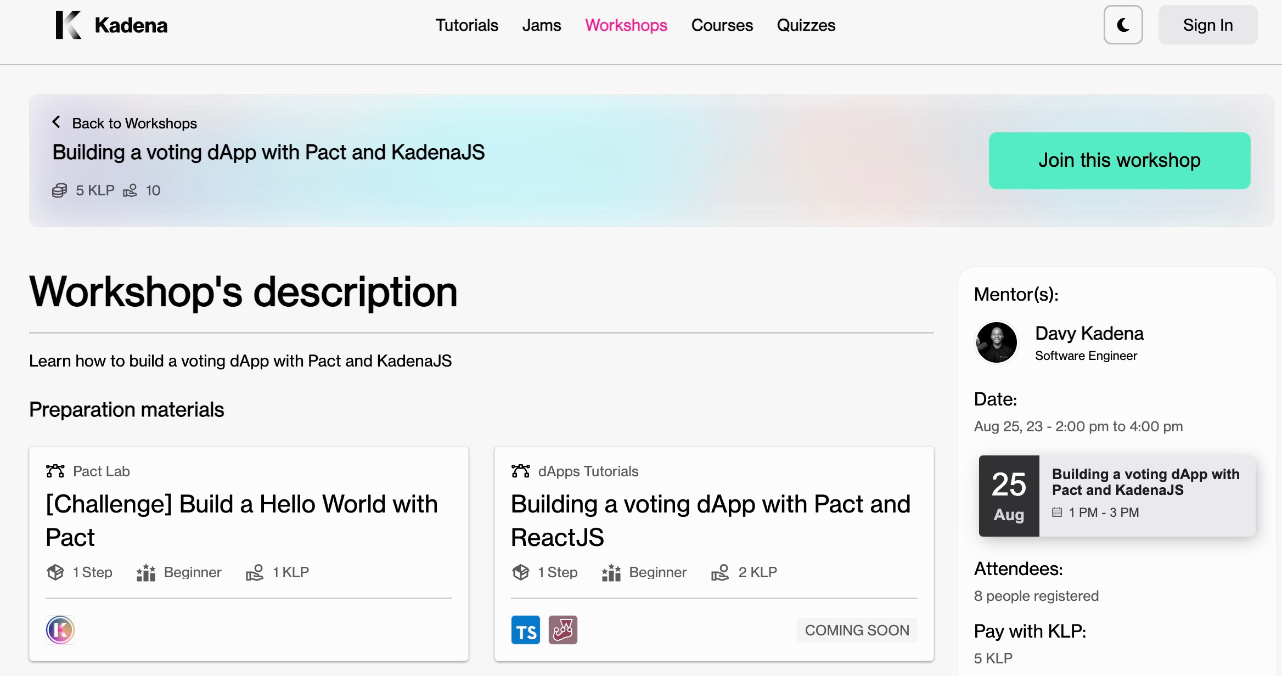Click the 'Aug 25, 23 - 2:00 pm to 4:00 pm' text
This screenshot has width=1282, height=676.
(1078, 426)
